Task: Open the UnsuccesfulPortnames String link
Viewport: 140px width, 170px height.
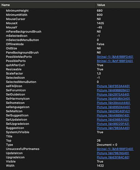Action: [x=115, y=149]
